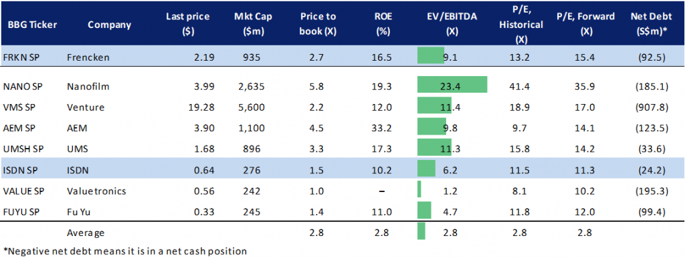
Task: Select the UMSH SP ticker cell
Action: pos(21,148)
